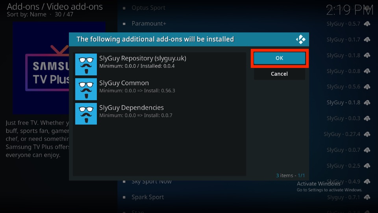The image size is (378, 213).
Task: Click download cloud icon beside SlyGuy - 0.0.7
Action: click(x=367, y=150)
